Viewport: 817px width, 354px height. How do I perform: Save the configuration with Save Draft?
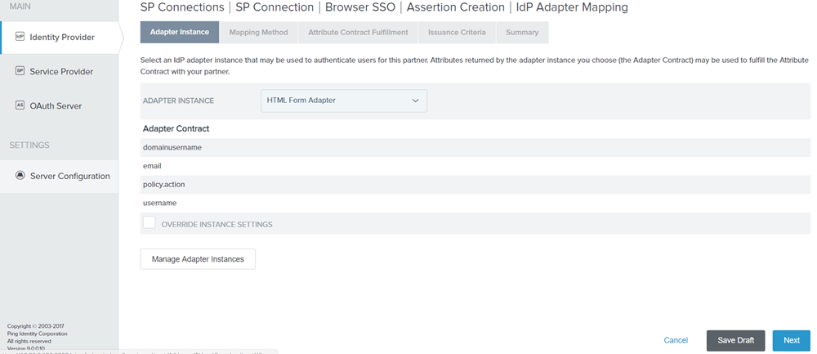point(735,340)
